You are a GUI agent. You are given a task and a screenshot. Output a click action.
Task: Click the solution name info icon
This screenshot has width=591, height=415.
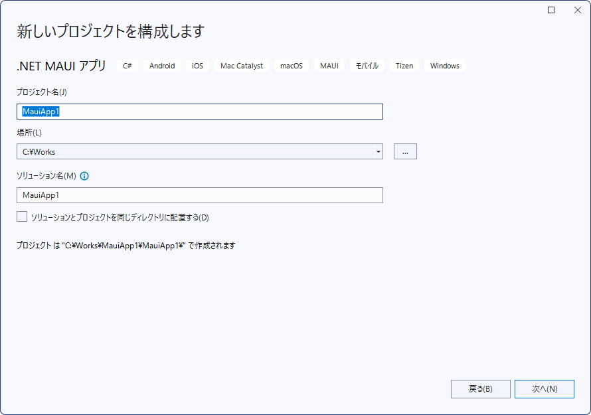84,176
